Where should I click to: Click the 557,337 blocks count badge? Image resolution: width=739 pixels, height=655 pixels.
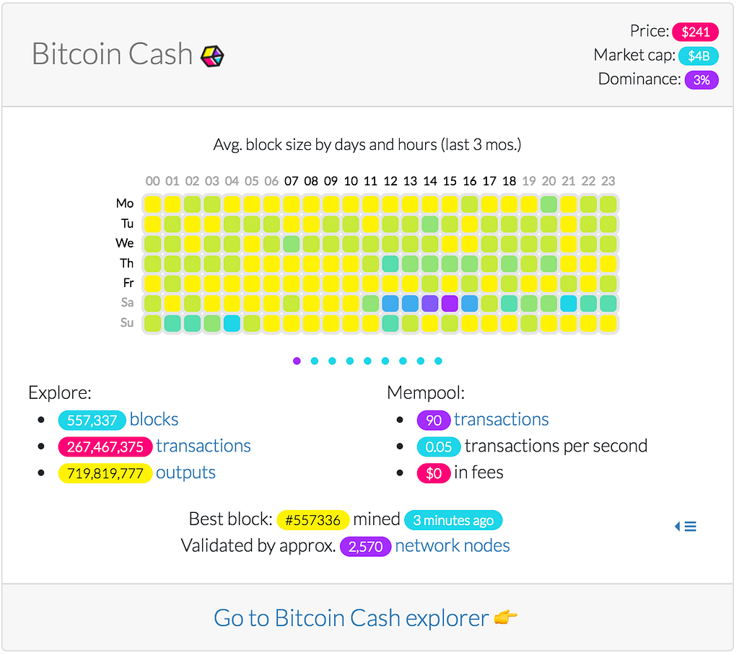click(92, 420)
